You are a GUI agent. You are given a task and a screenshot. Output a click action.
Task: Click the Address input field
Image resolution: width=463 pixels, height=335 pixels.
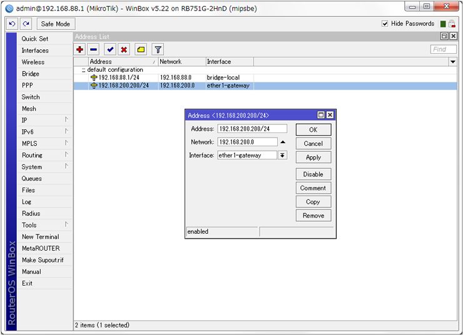click(252, 129)
